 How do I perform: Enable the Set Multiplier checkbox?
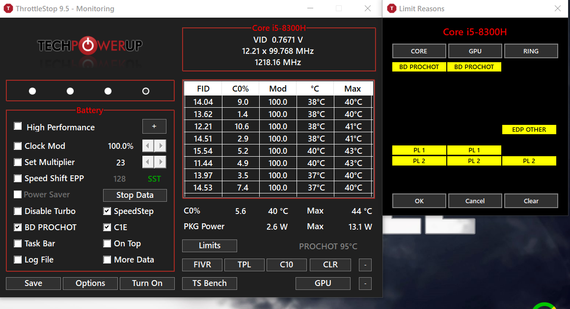click(x=18, y=162)
